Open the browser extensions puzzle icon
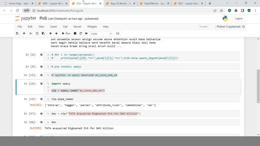 pos(236,11)
